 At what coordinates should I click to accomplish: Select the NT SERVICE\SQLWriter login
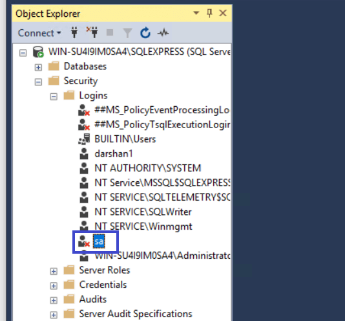click(x=143, y=212)
